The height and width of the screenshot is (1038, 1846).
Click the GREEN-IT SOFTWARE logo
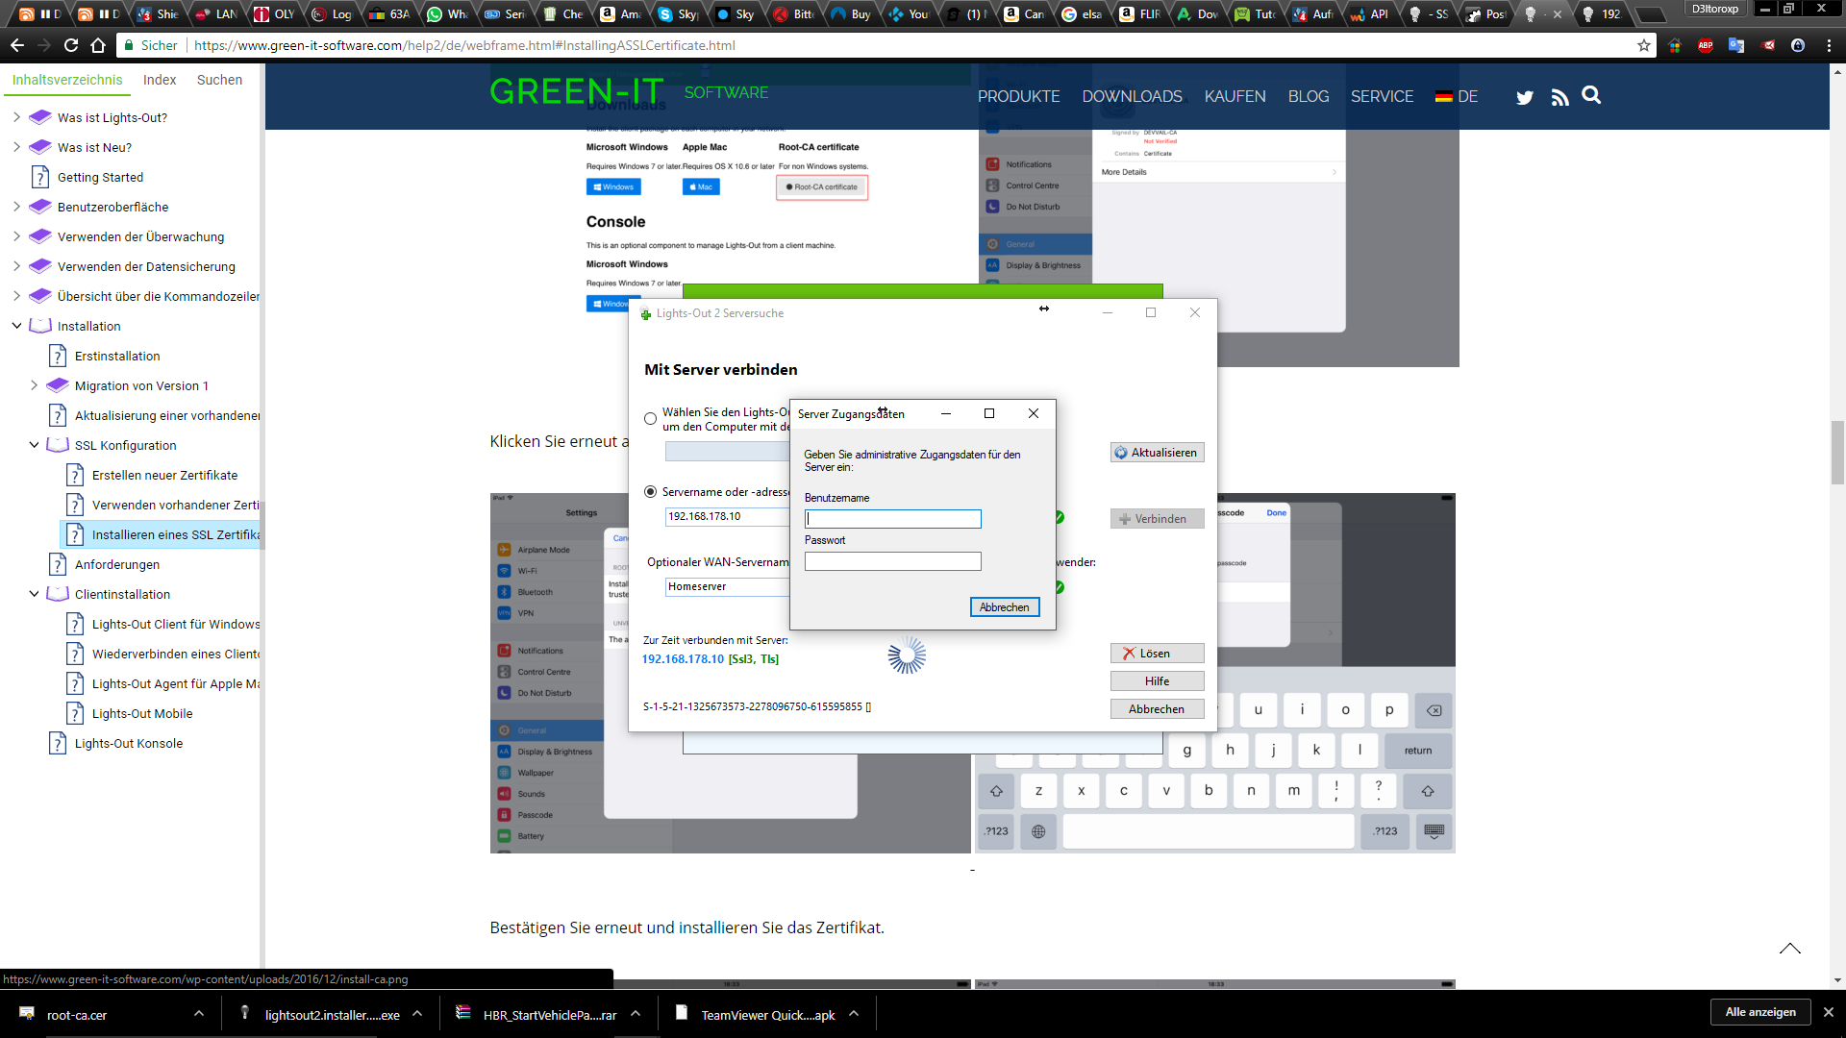629,92
